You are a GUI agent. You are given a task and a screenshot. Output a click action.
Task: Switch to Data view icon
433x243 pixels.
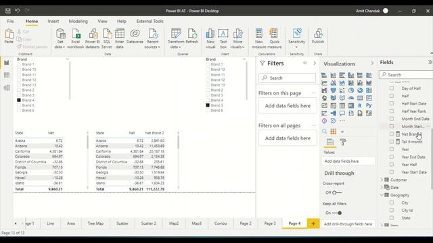tap(7, 75)
